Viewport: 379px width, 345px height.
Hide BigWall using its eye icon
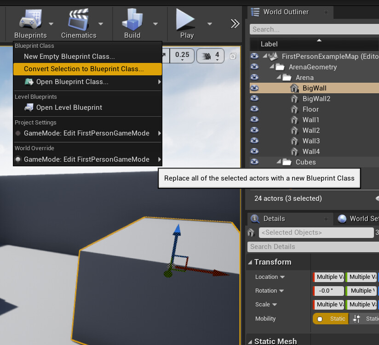click(x=254, y=88)
